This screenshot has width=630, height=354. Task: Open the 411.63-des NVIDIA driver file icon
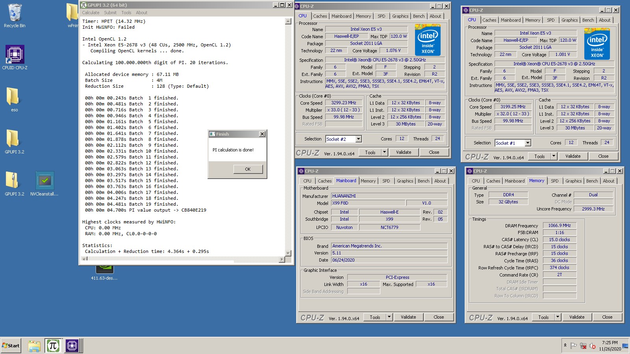click(x=104, y=271)
